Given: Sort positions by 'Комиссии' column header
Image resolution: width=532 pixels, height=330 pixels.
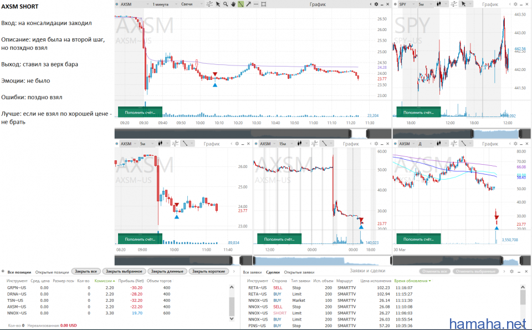Looking at the screenshot, I should coord(105,281).
